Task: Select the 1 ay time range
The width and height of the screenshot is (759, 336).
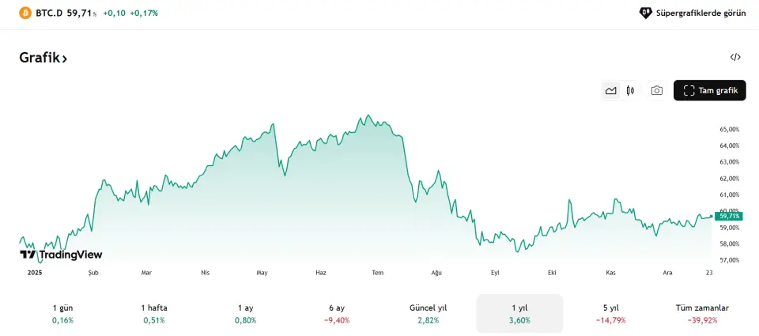Action: pos(245,313)
